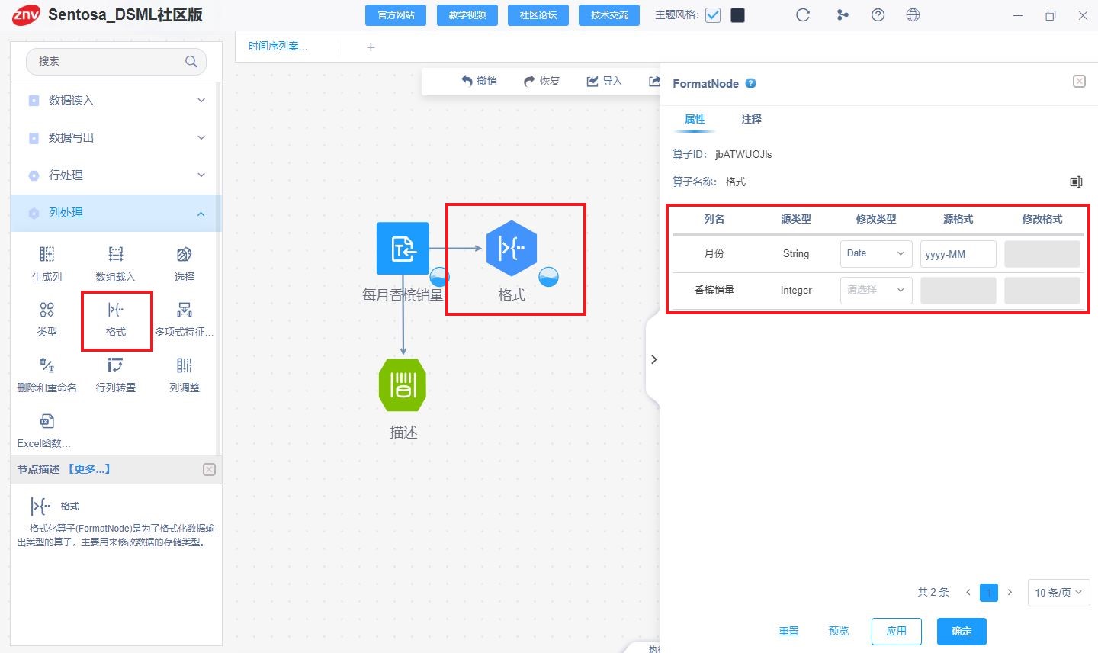Click the refresh icon in title bar
This screenshot has width=1098, height=653.
click(803, 15)
